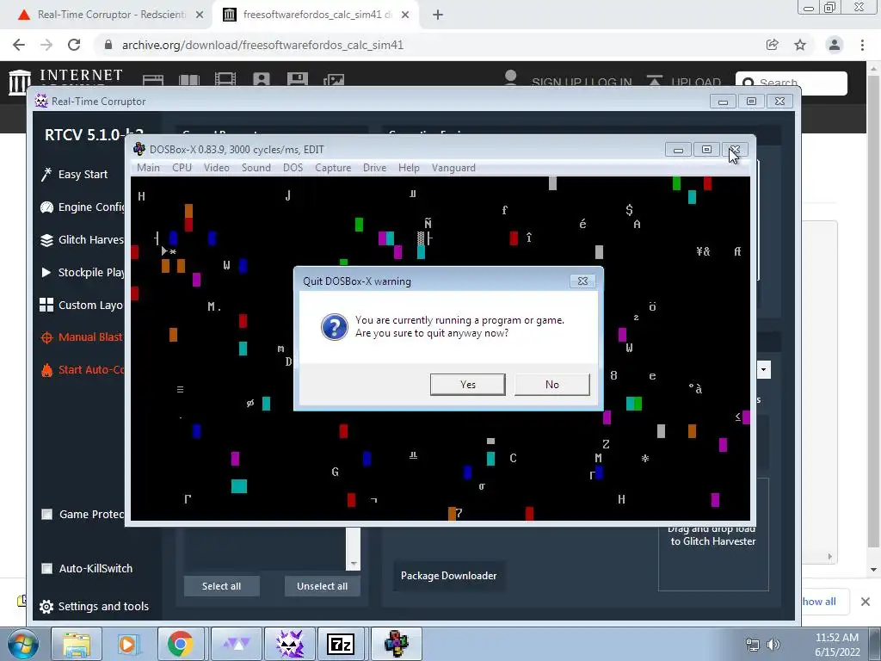Trigger Manual Blast crosshair icon
This screenshot has width=881, height=661.
click(46, 337)
